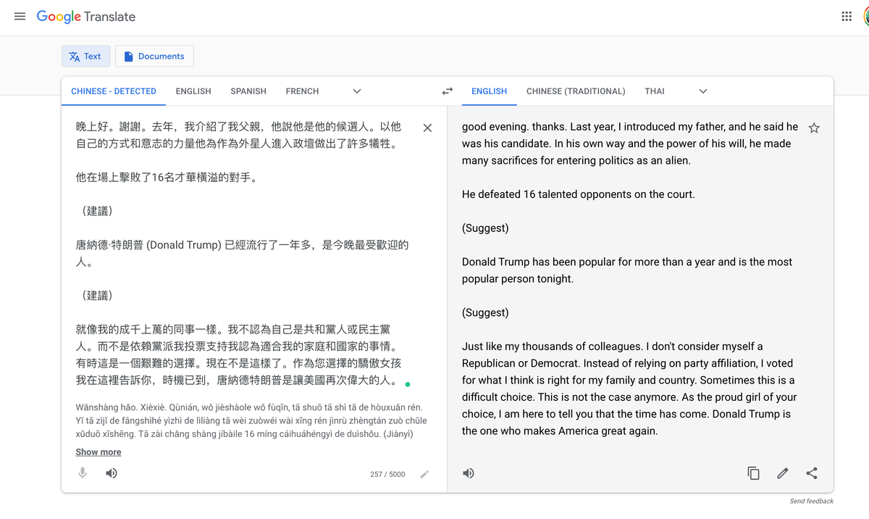Share the translation
Viewport: 869px width, 519px height.
pyautogui.click(x=812, y=473)
